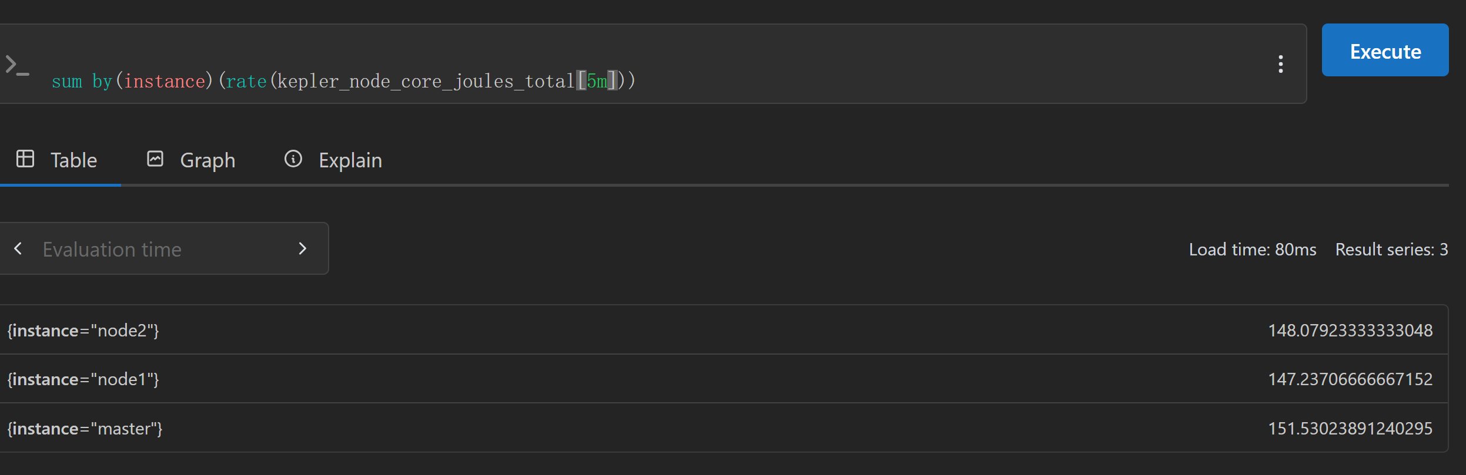This screenshot has height=475, width=1466.
Task: Click the Graph tab chart icon
Action: [x=155, y=159]
